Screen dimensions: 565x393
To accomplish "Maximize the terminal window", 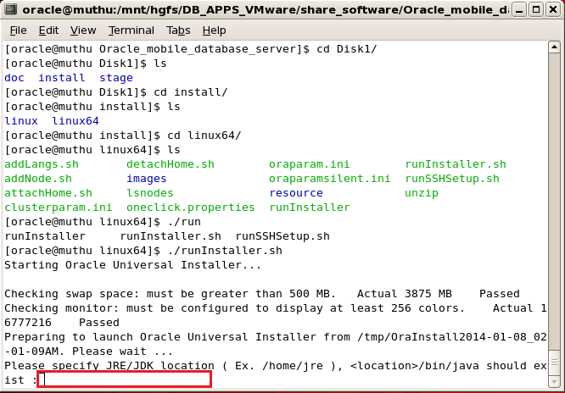I will click(x=536, y=9).
